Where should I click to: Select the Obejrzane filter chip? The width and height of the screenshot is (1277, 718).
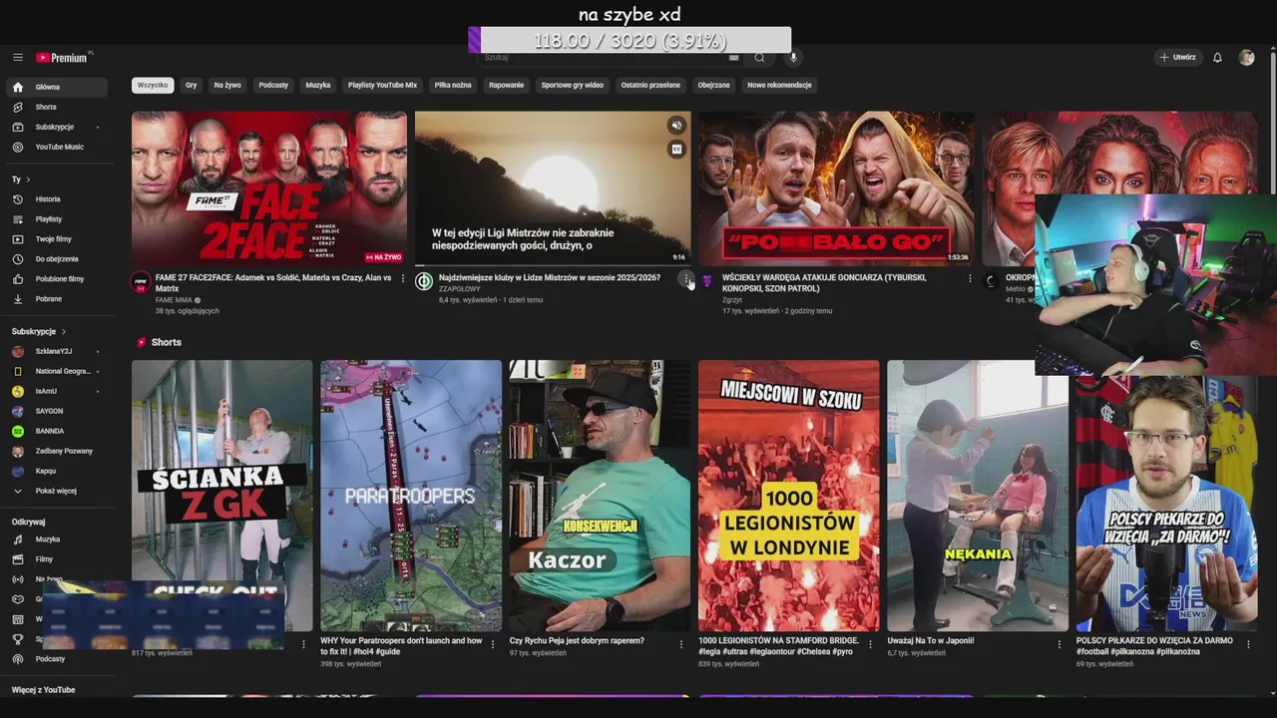713,86
